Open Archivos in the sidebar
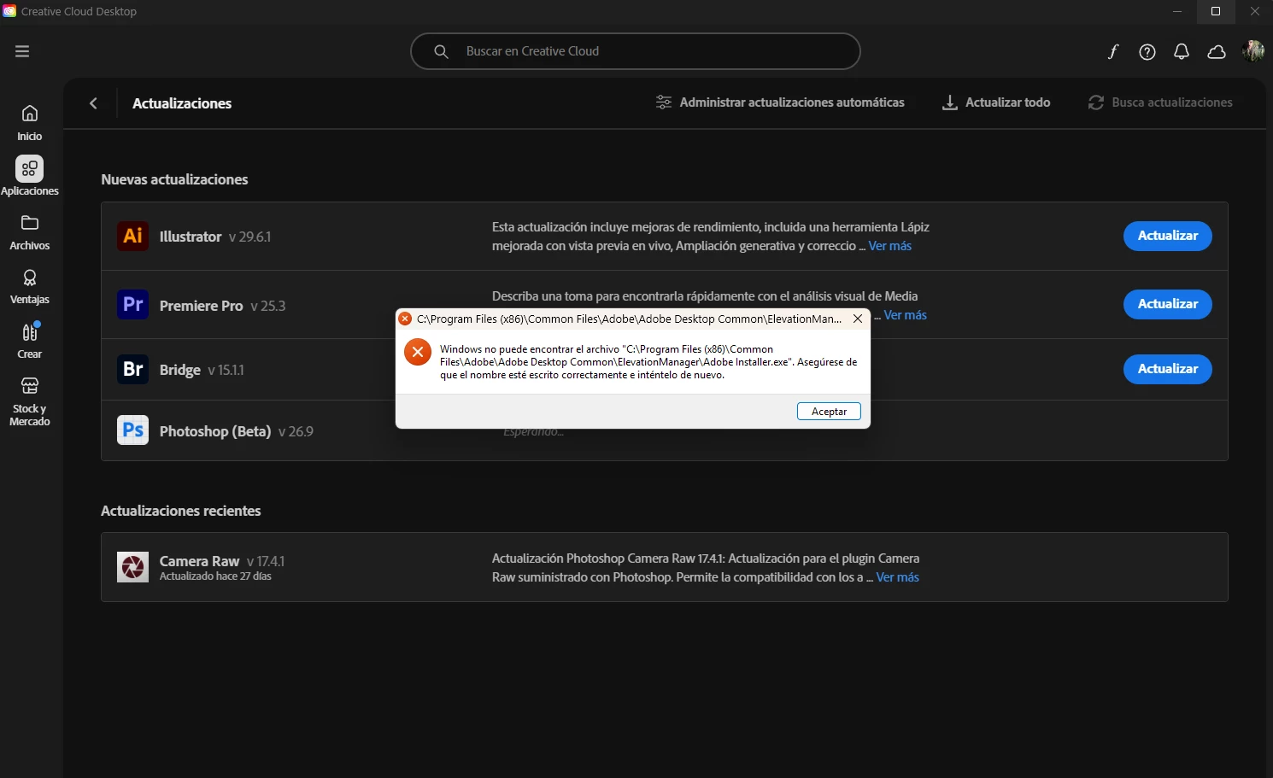Screen dimensions: 1273x778 pos(30,232)
